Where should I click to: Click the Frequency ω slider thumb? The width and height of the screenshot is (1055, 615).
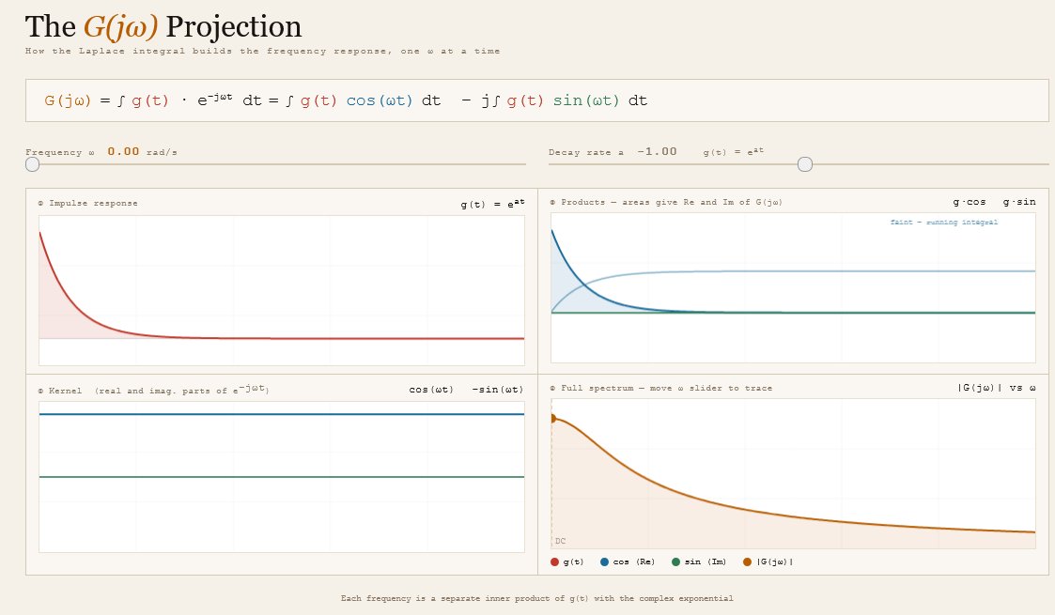tap(32, 164)
